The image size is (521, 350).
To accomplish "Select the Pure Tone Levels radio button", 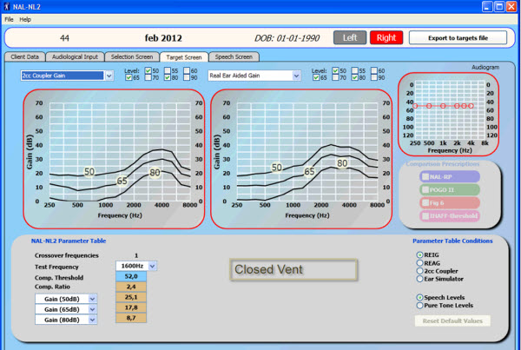I will [x=419, y=305].
